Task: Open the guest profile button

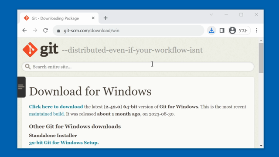Action: pos(239,31)
